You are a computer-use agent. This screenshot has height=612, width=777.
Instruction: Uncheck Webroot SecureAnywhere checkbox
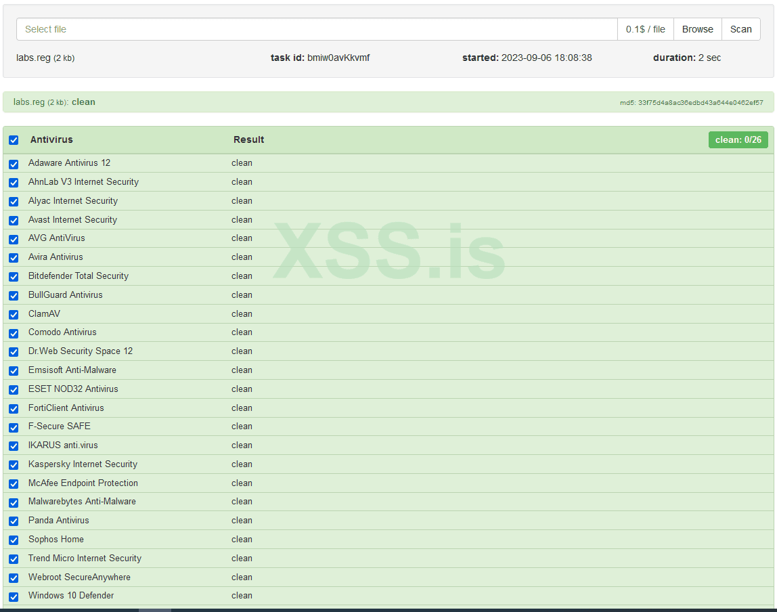point(14,577)
